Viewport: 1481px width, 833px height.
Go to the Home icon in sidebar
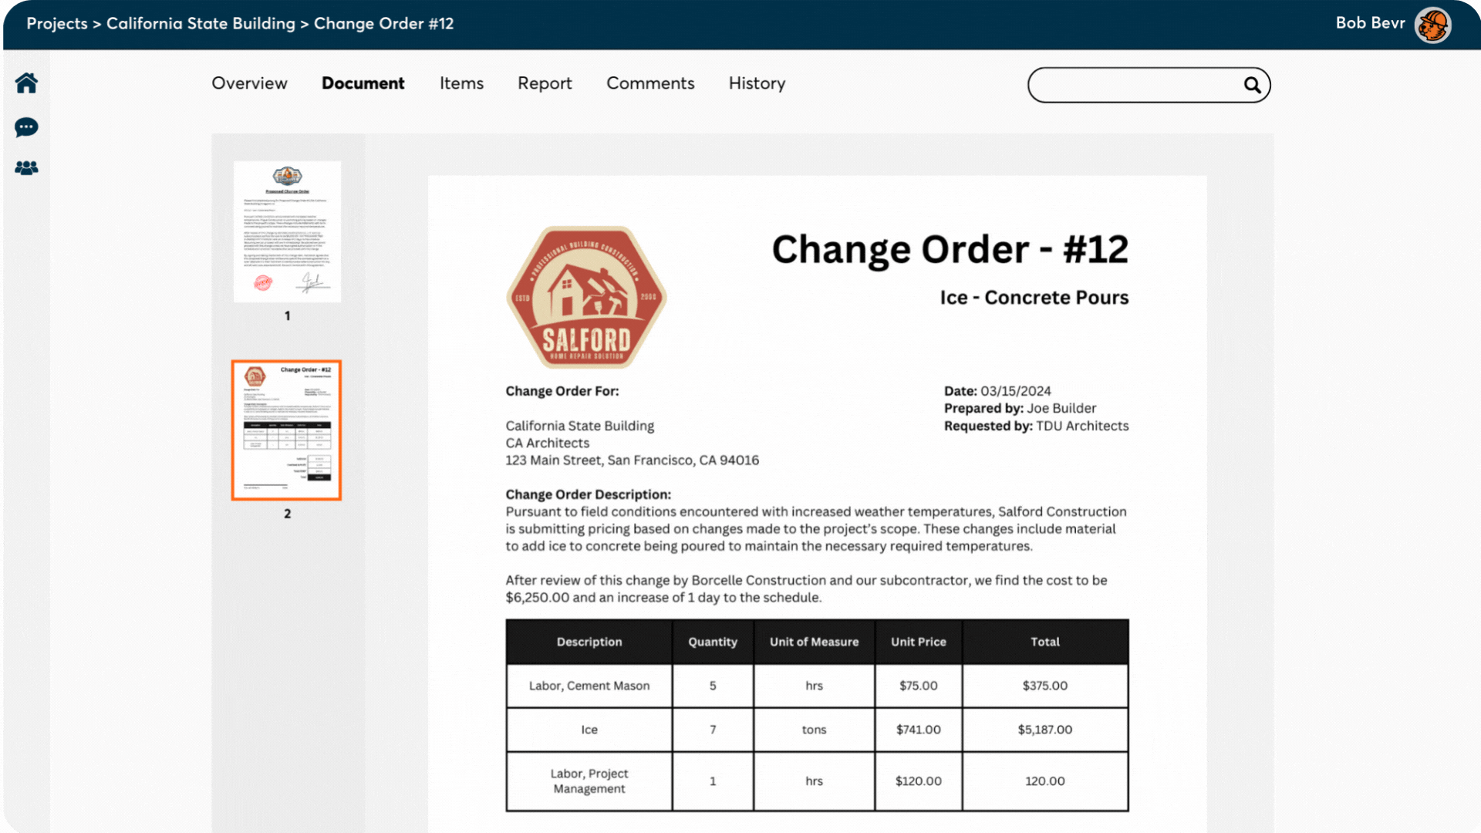coord(26,83)
